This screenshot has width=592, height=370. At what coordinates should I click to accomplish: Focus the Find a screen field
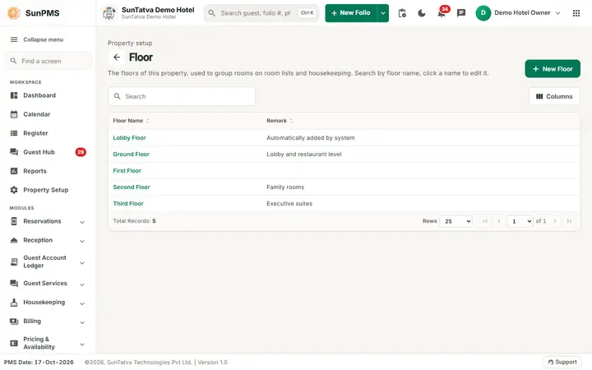48,61
